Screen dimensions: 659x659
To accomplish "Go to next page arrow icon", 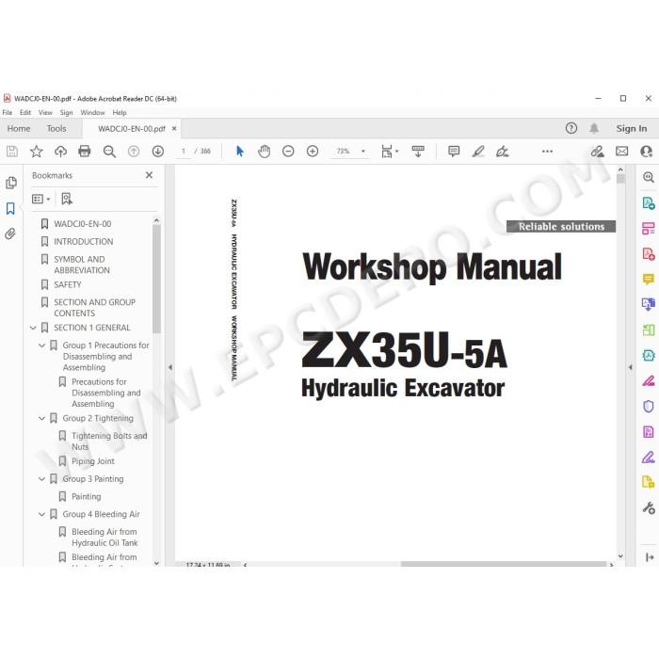I will pyautogui.click(x=158, y=152).
